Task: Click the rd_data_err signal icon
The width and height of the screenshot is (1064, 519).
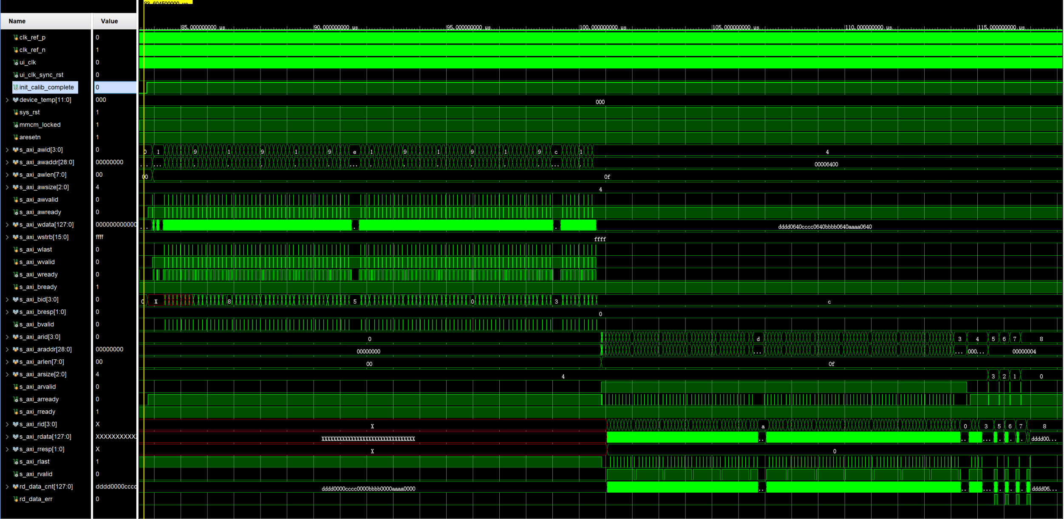Action: coord(16,499)
